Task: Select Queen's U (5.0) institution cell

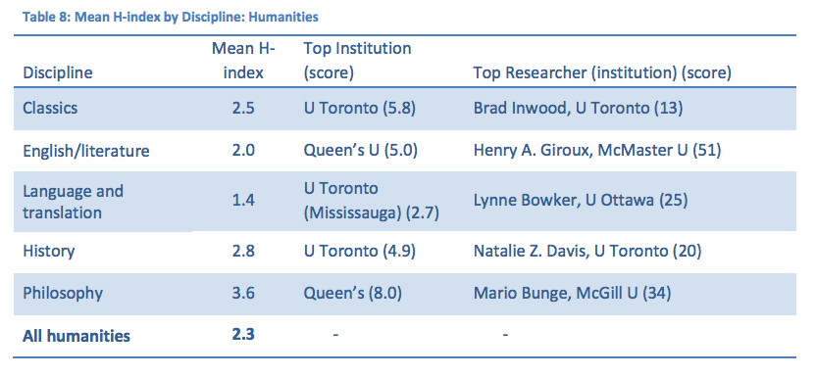Action: click(x=361, y=151)
